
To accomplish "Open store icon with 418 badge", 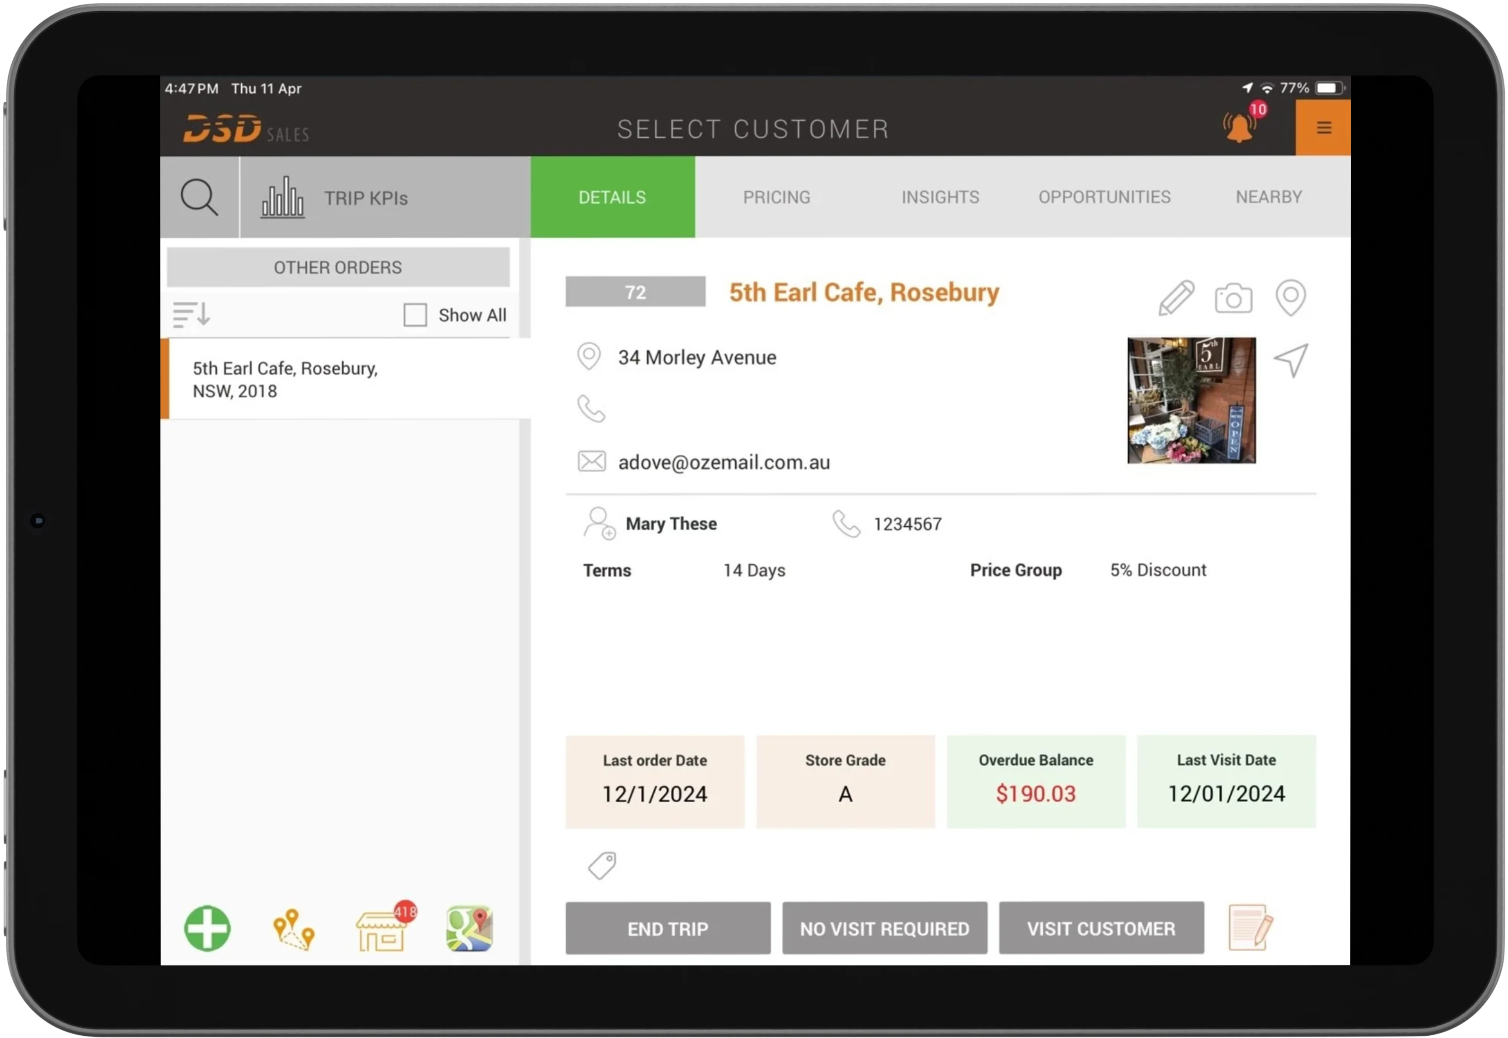I will 382,931.
